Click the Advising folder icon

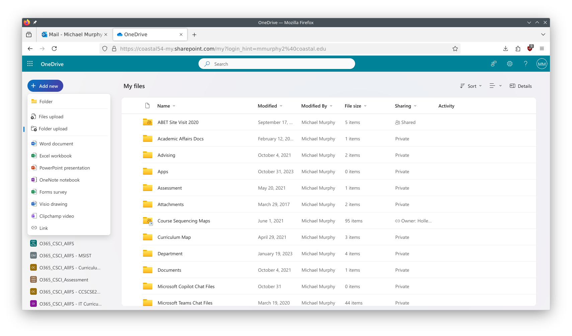click(x=148, y=155)
